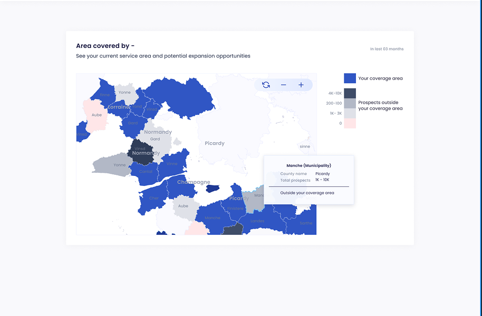Open the Manche (Municipality) tooltip header
The width and height of the screenshot is (482, 316).
[x=309, y=165]
